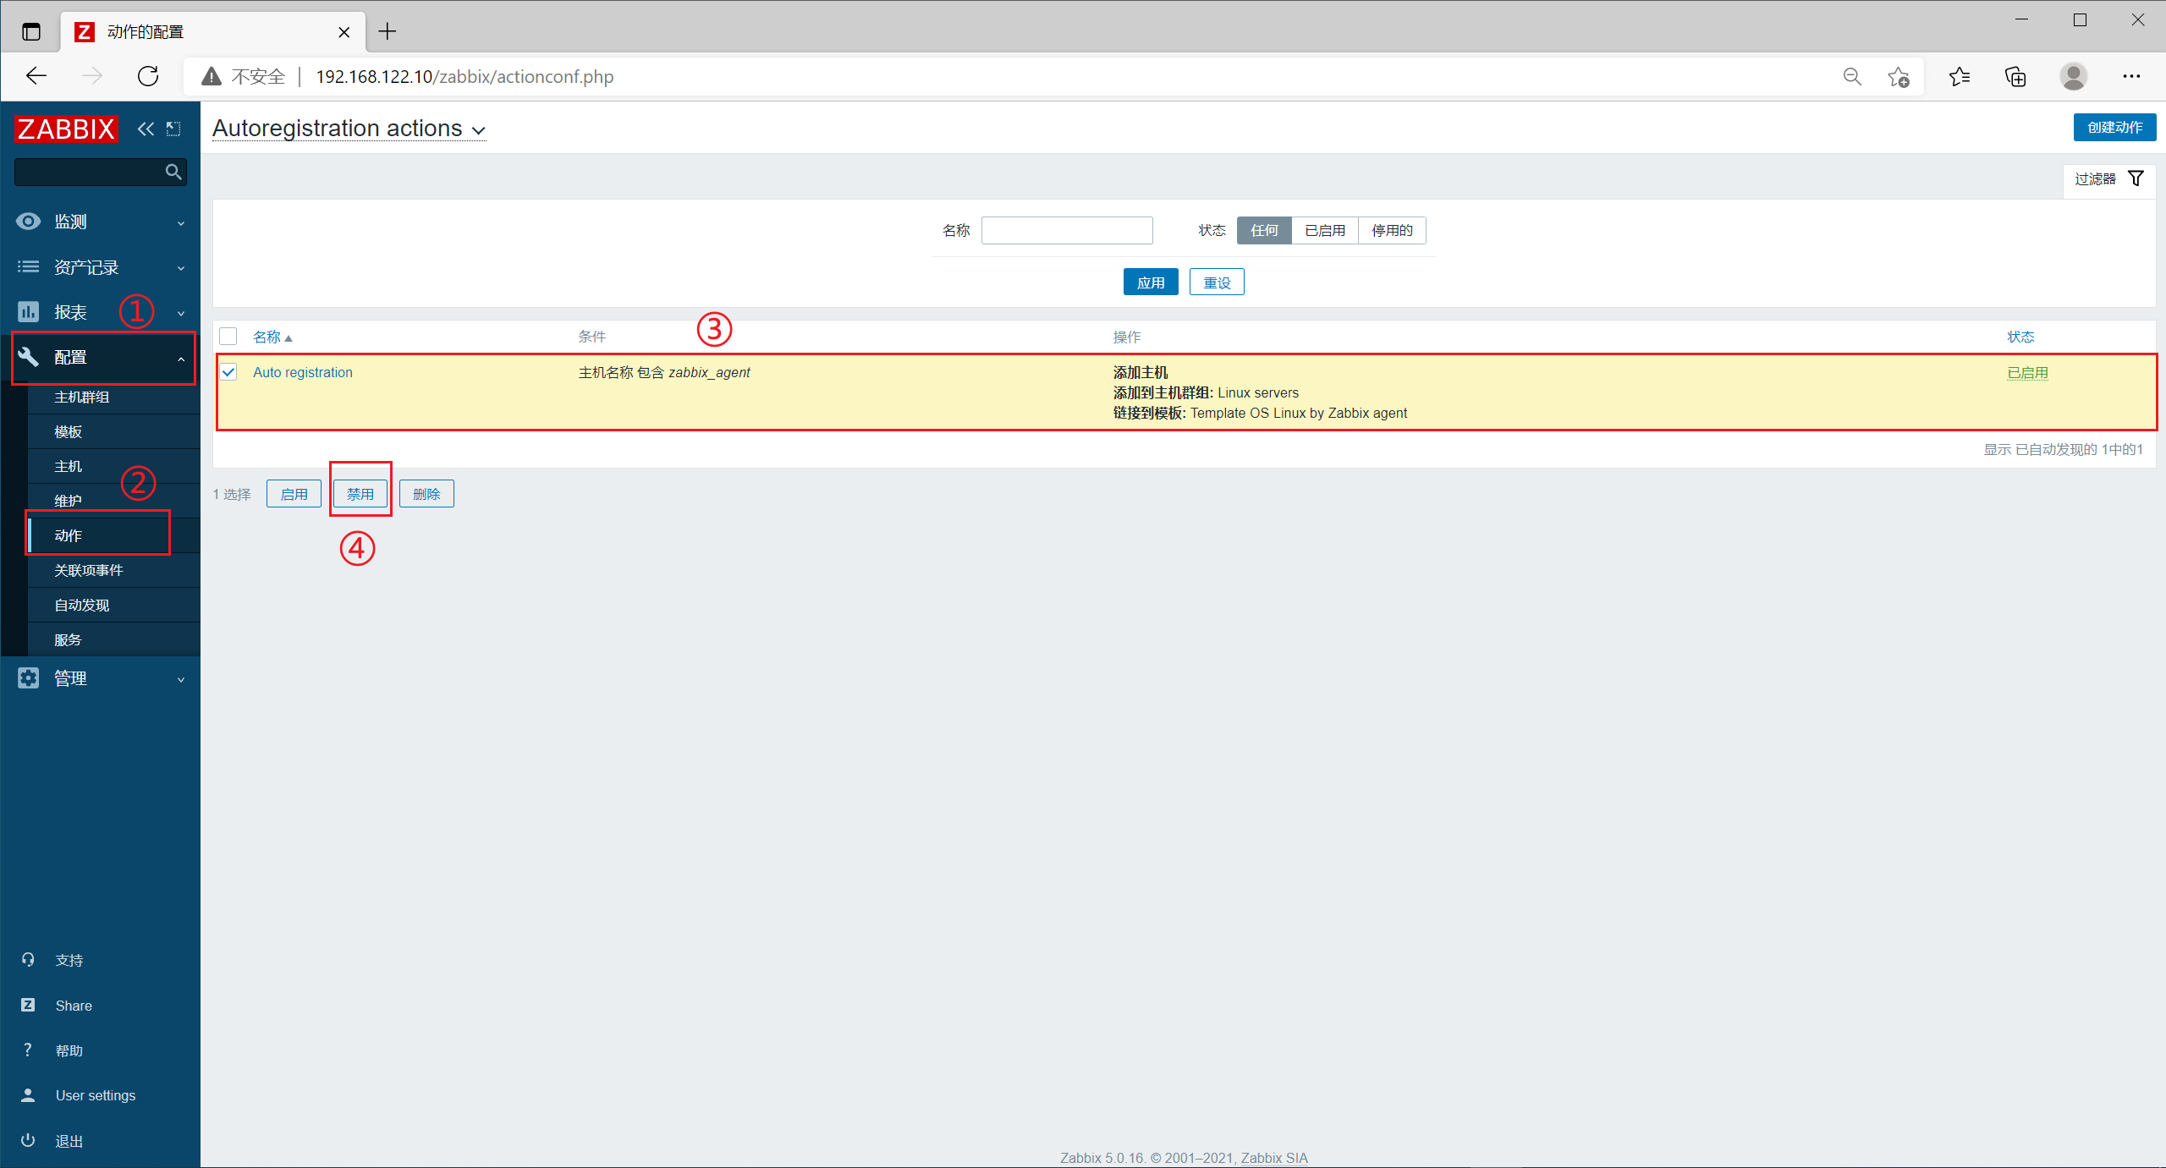
Task: Close the 动作的配置 browser tab
Action: [344, 32]
